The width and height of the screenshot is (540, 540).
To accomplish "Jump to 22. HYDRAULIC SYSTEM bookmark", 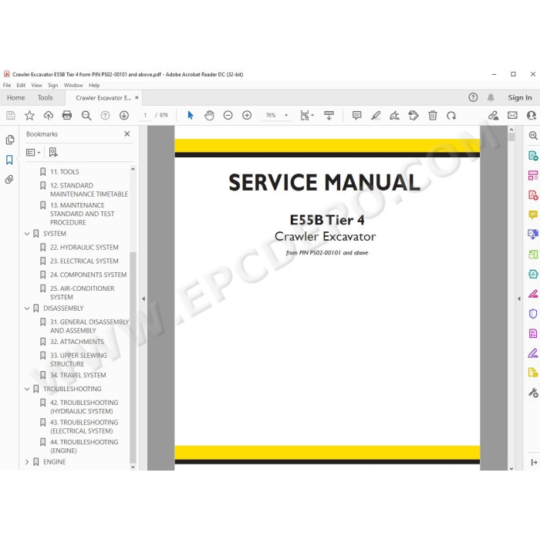I will (84, 248).
